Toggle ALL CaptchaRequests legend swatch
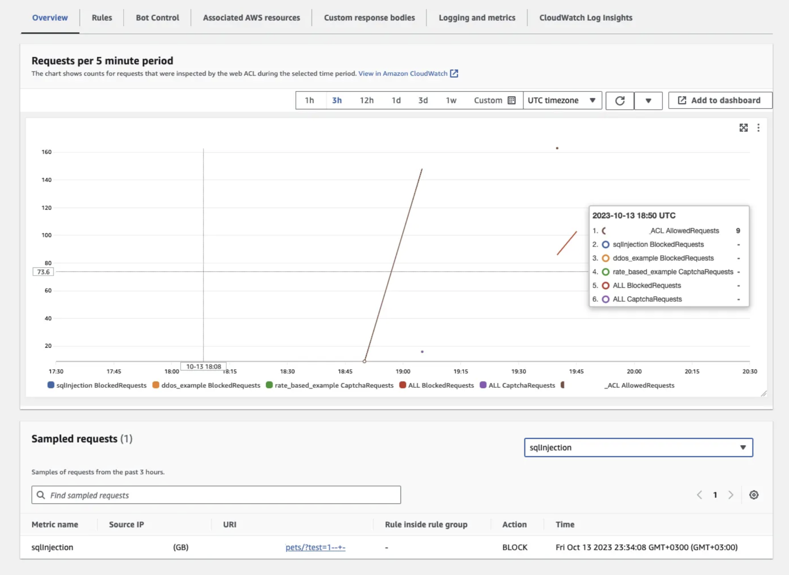 point(483,385)
